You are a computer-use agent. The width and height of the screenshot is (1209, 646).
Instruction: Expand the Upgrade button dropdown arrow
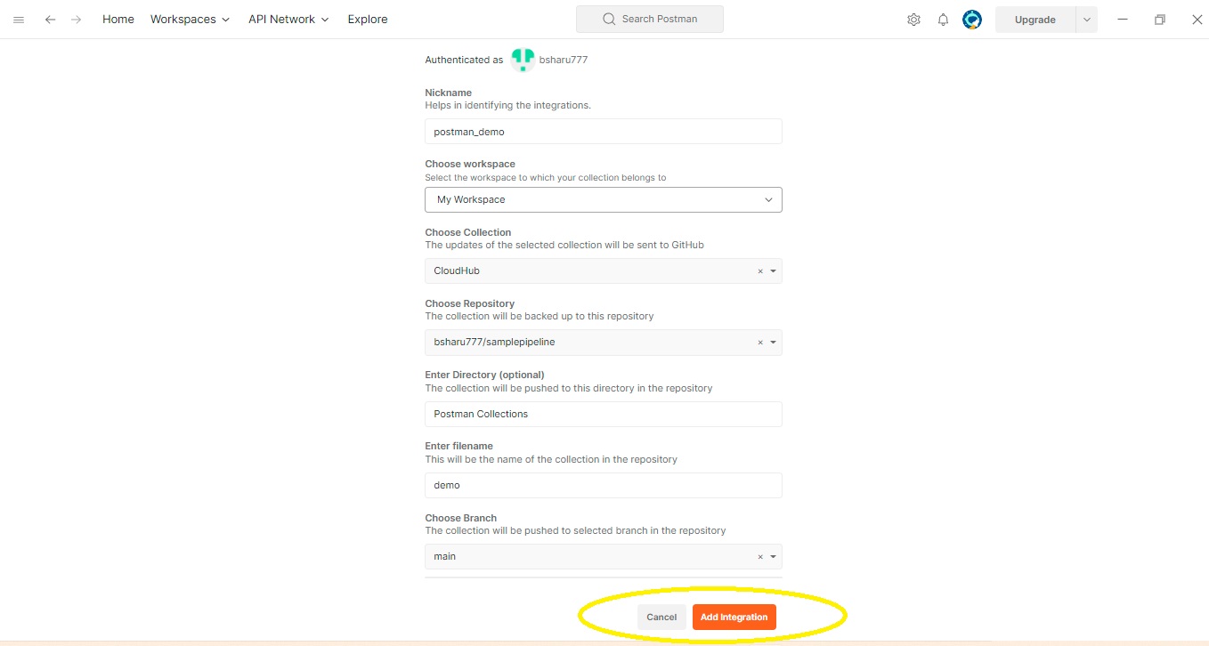[x=1086, y=20]
